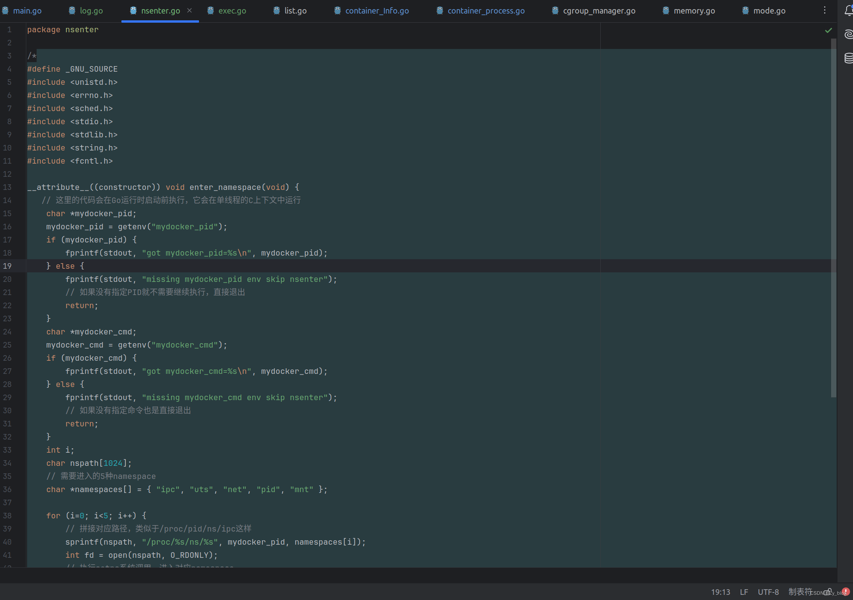Screen dimensions: 853x600
Task: Click the 19:13 cursor position indicator
Action: [720, 592]
